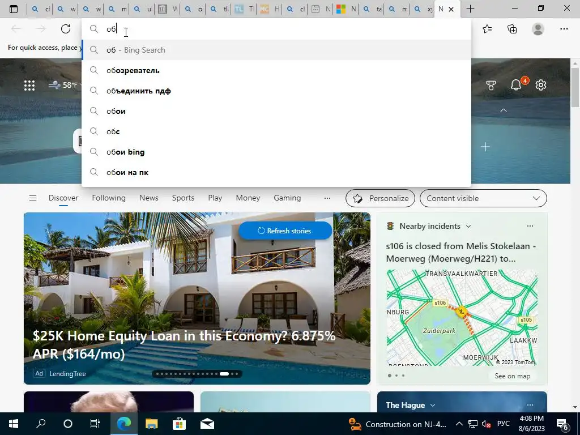Choose the 'обои на пк' suggestion
Screen dimensions: 580x435
click(x=276, y=172)
